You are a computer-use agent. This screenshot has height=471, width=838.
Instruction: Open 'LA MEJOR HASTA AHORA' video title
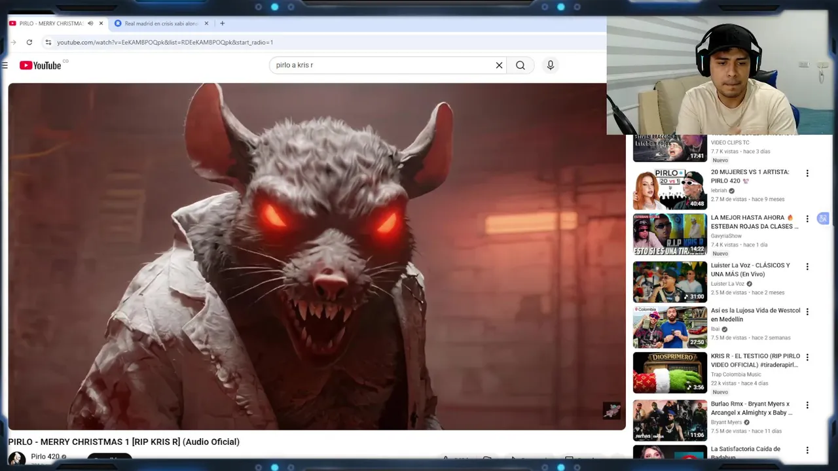coord(754,222)
